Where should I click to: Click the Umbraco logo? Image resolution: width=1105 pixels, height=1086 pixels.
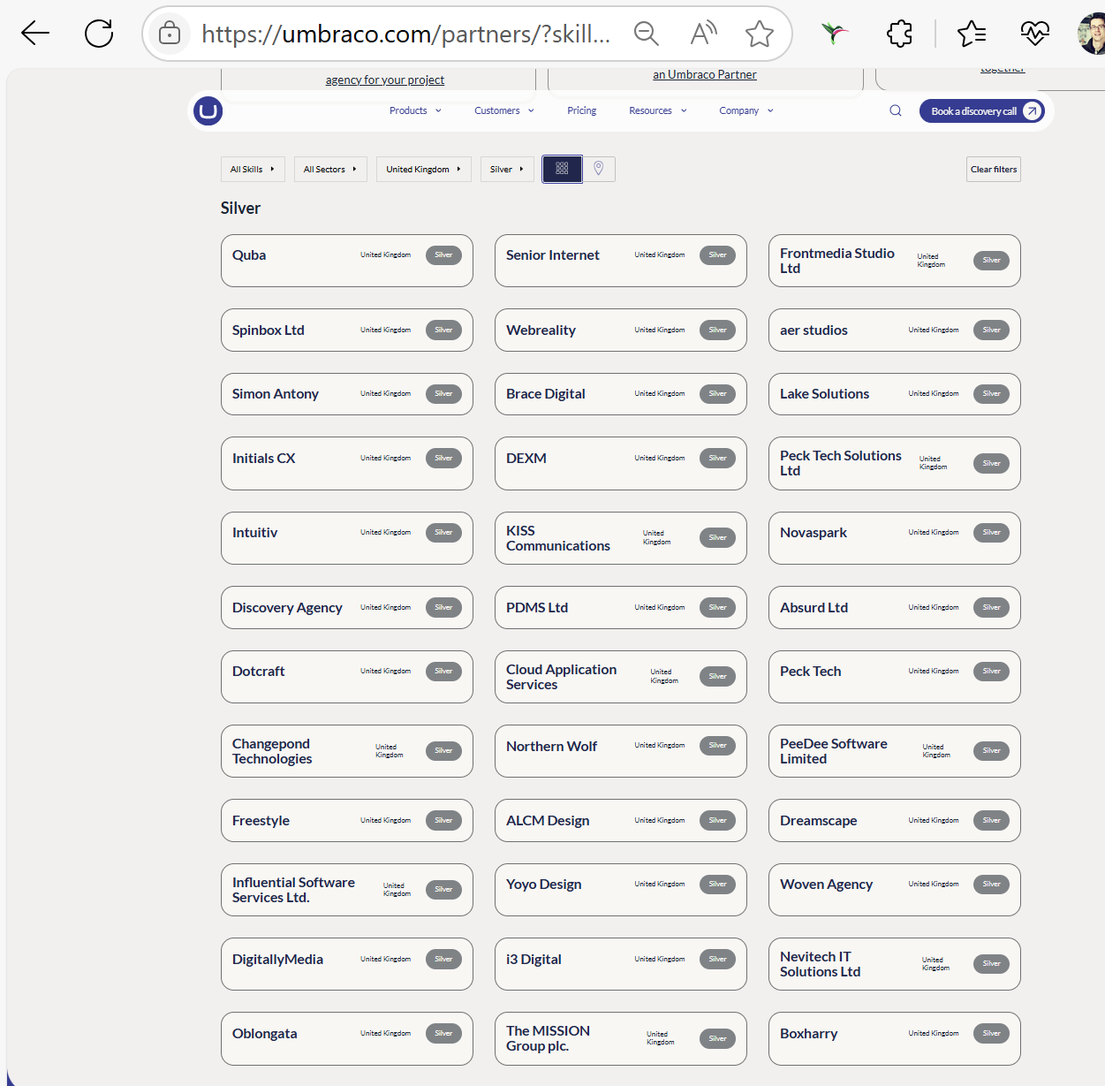coord(208,110)
